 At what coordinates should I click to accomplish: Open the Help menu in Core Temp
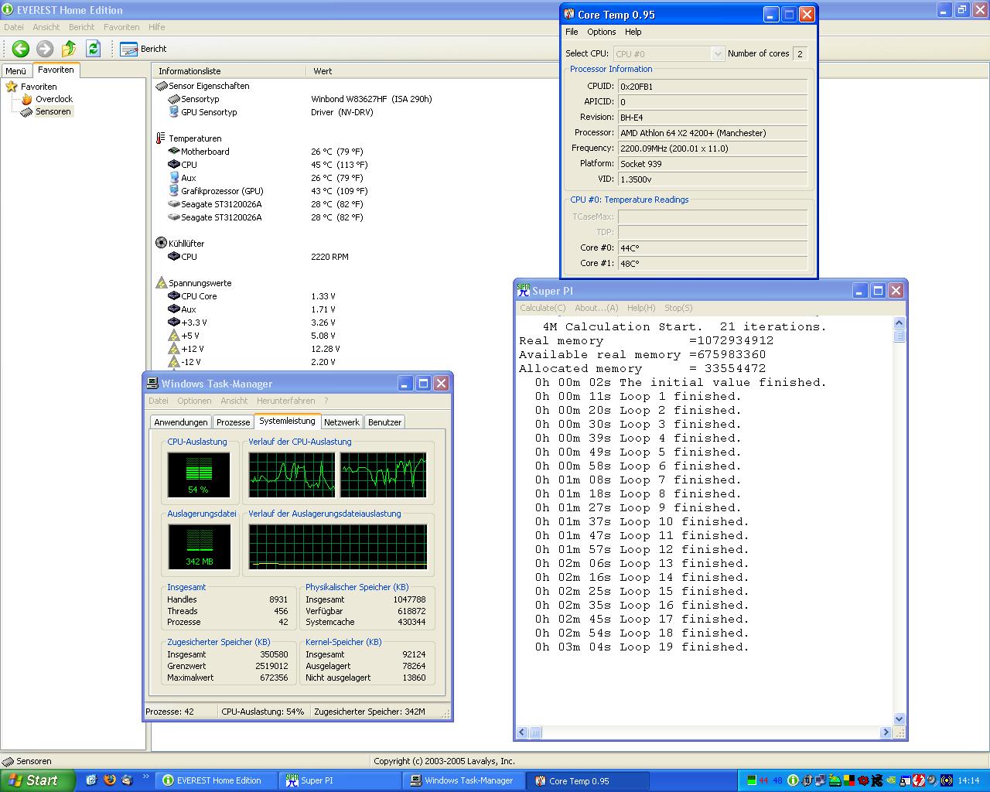click(x=633, y=32)
